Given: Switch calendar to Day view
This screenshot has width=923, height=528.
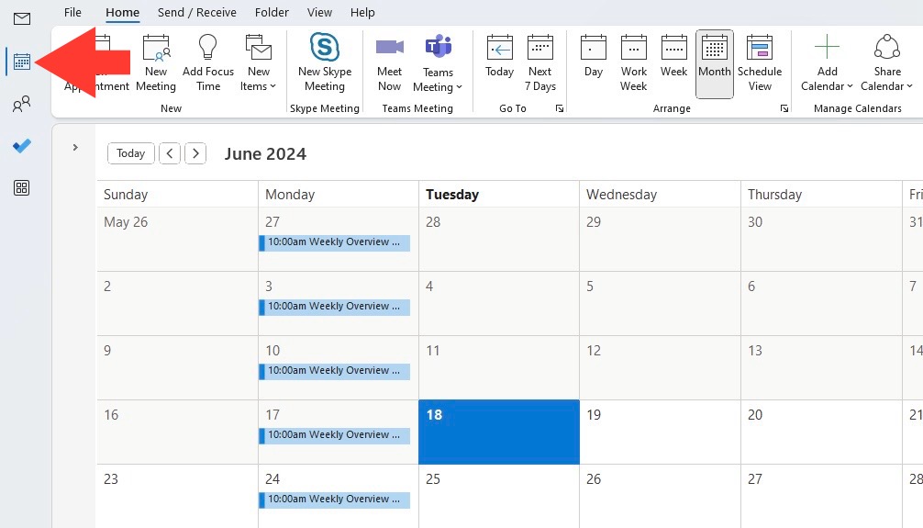Looking at the screenshot, I should (x=594, y=63).
